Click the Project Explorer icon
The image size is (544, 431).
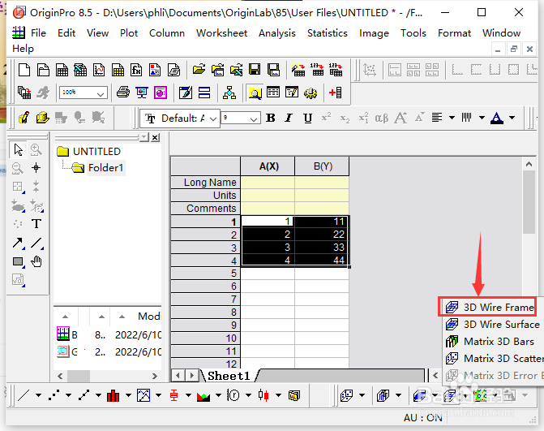(x=255, y=93)
